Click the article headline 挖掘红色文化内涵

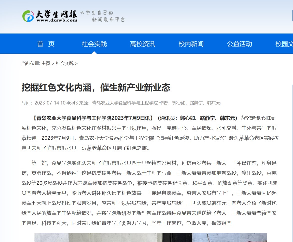coord(96,88)
